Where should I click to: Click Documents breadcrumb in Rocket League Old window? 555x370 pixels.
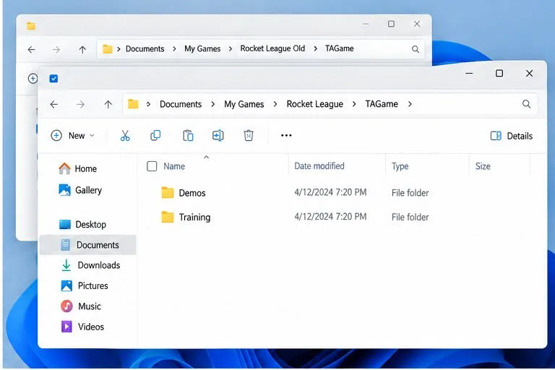point(145,49)
